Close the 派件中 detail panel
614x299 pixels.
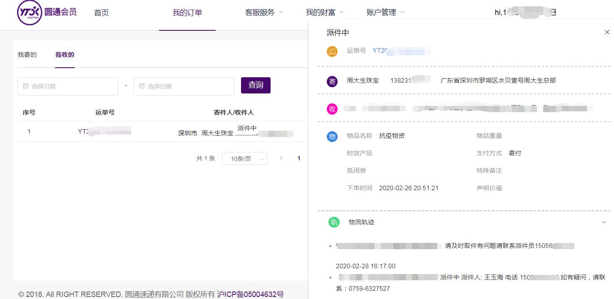pos(607,32)
